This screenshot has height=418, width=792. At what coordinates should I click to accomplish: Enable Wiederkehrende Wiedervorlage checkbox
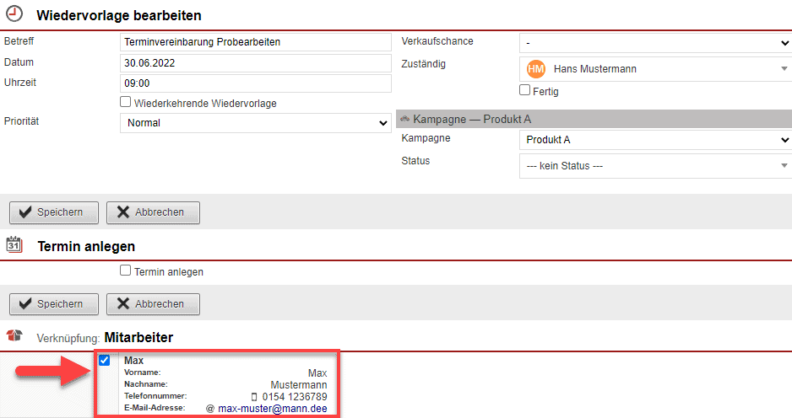pyautogui.click(x=126, y=102)
